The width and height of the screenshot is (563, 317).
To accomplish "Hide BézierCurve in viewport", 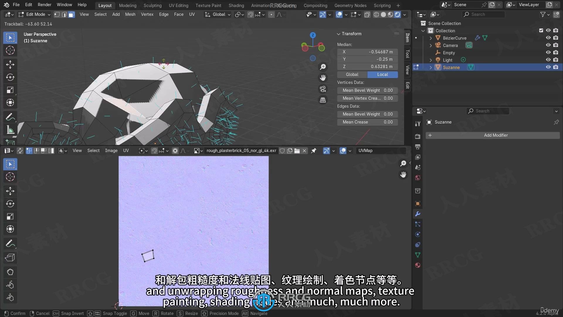I will [x=548, y=38].
